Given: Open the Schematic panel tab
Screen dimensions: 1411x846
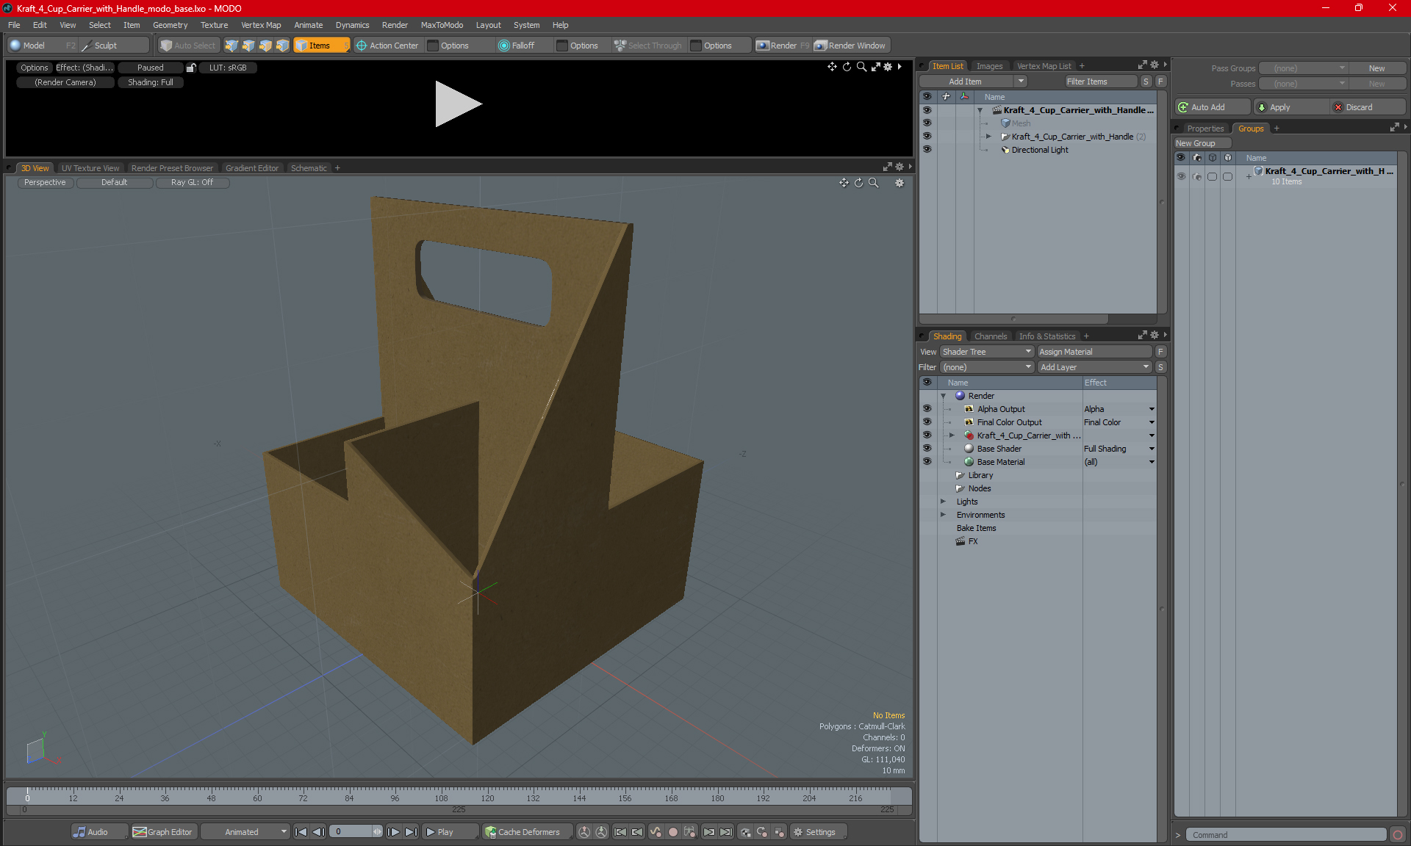Looking at the screenshot, I should point(309,167).
